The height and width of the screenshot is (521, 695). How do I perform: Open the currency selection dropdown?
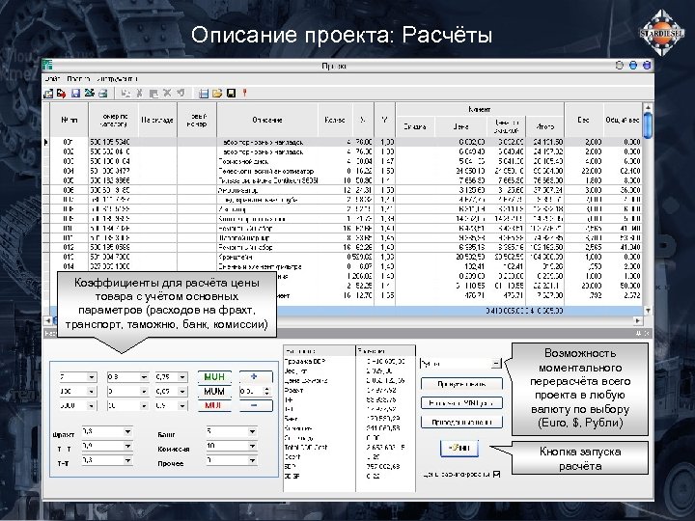[x=496, y=364]
